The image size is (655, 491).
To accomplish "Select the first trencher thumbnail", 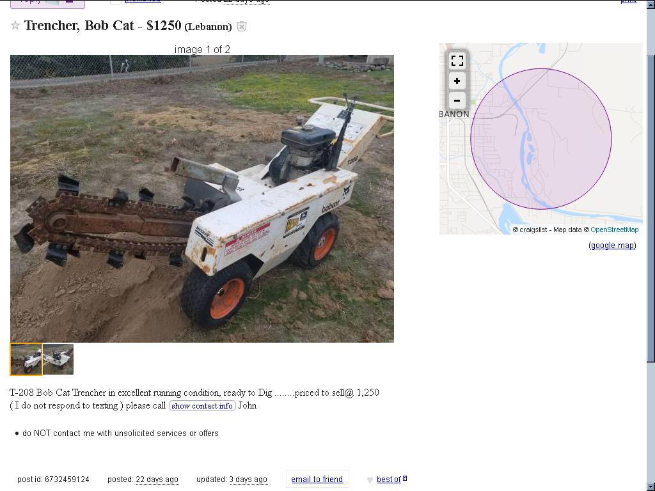I will (26, 359).
